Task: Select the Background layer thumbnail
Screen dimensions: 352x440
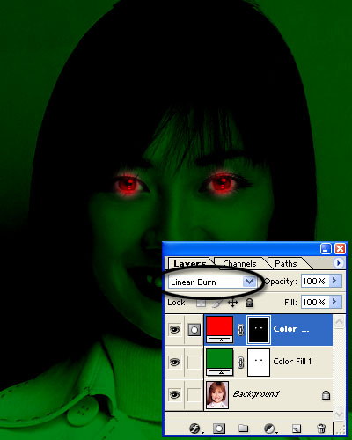Action: (x=217, y=395)
